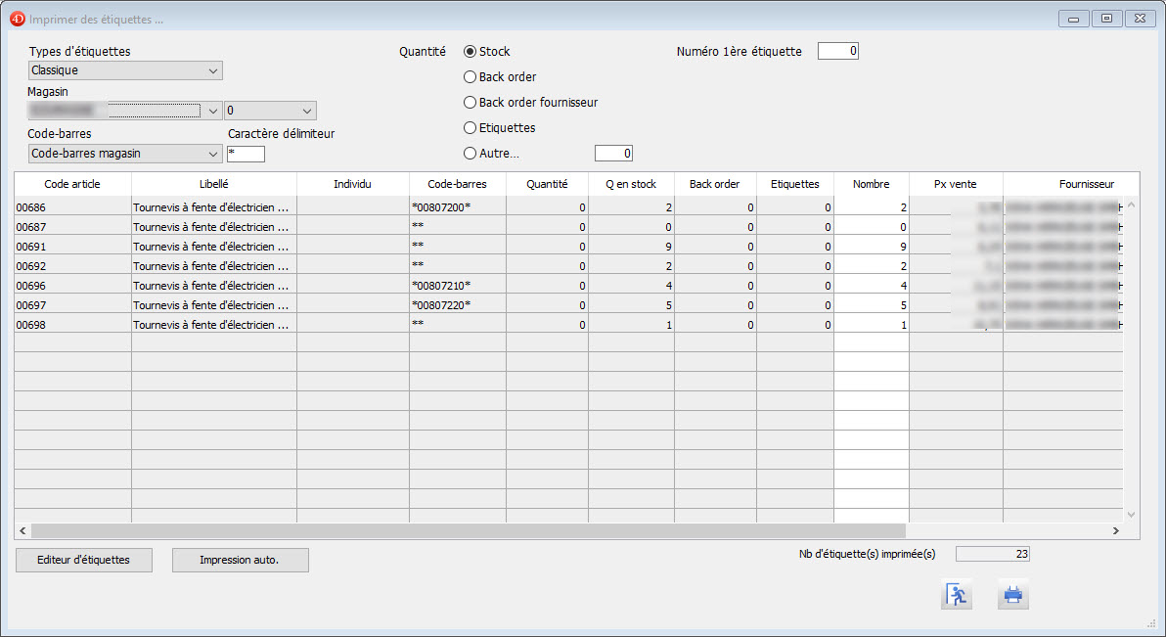Select the Stock quantity radio button
Image resolution: width=1166 pixels, height=637 pixels.
click(x=471, y=52)
